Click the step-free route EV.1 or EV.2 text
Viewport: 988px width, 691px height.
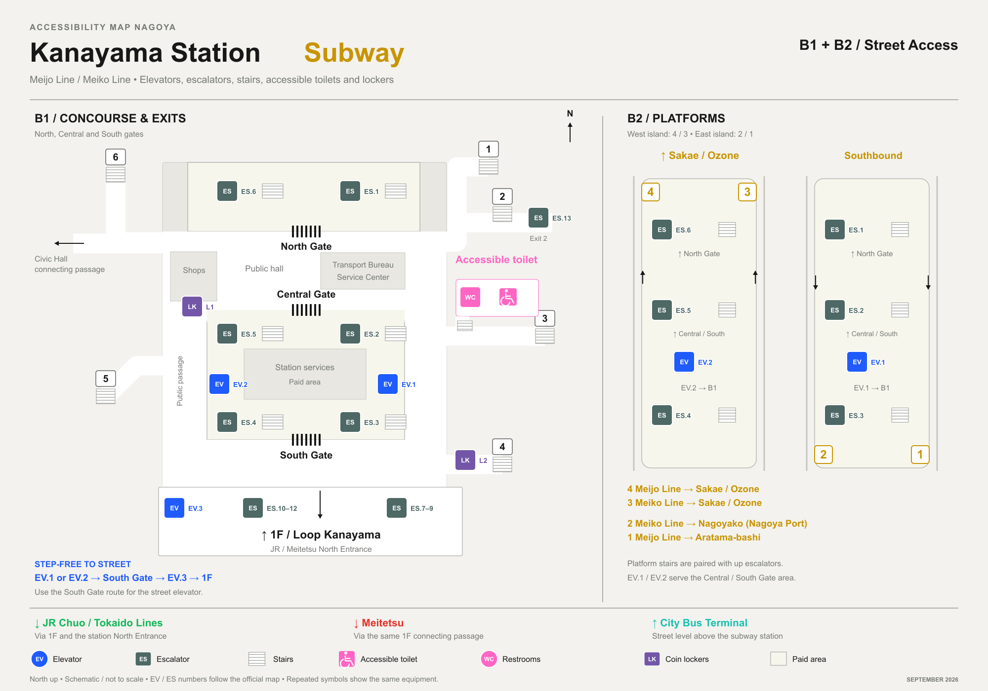123,577
